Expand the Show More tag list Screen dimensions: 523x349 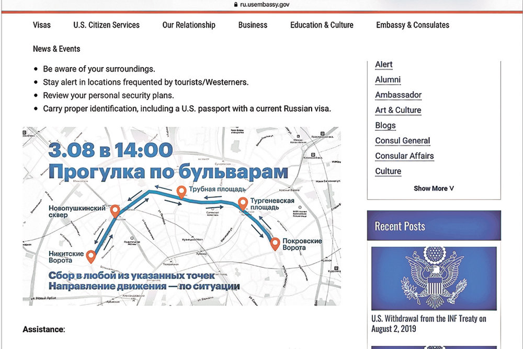(x=434, y=188)
